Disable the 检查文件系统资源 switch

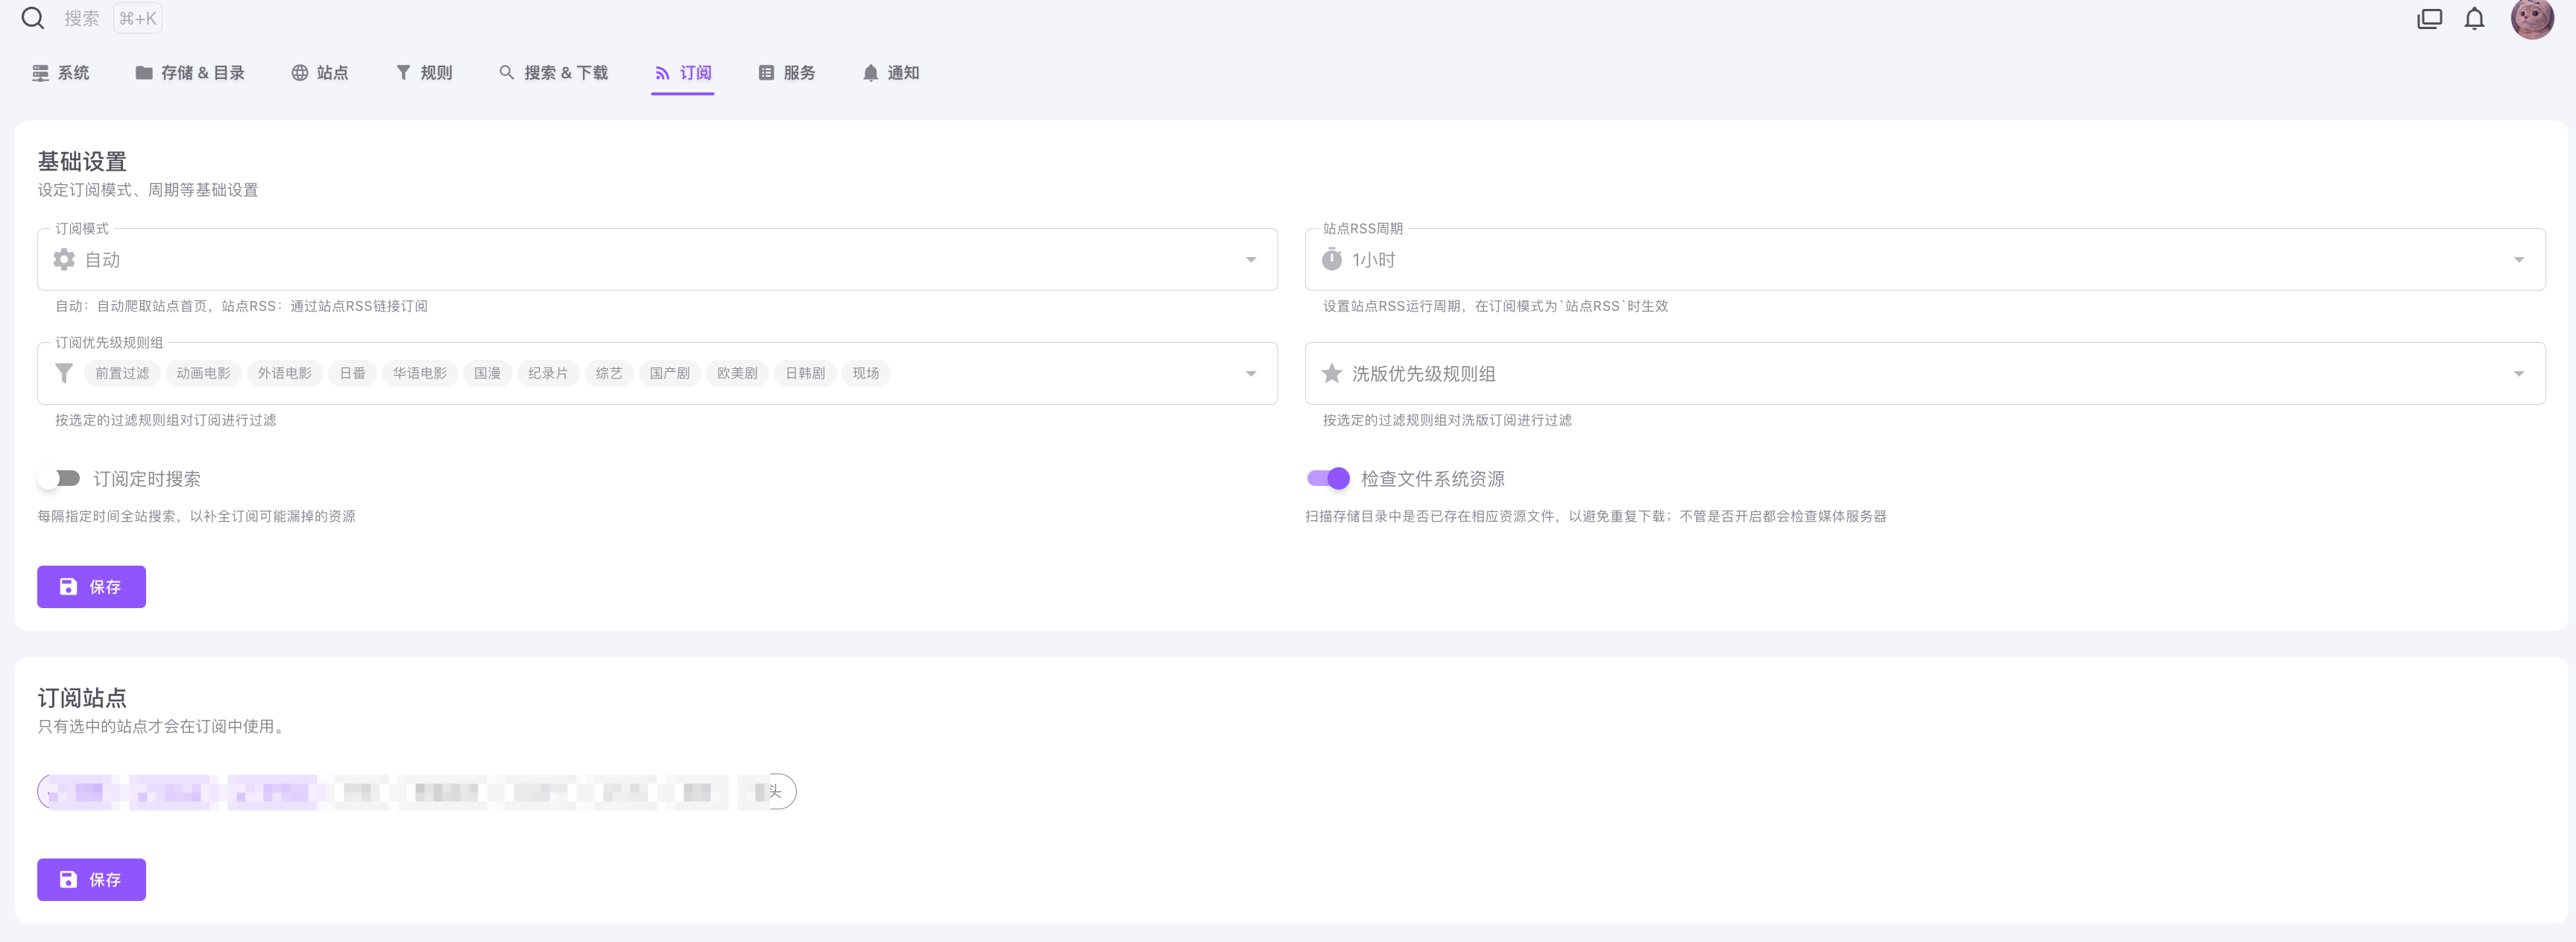(x=1328, y=478)
